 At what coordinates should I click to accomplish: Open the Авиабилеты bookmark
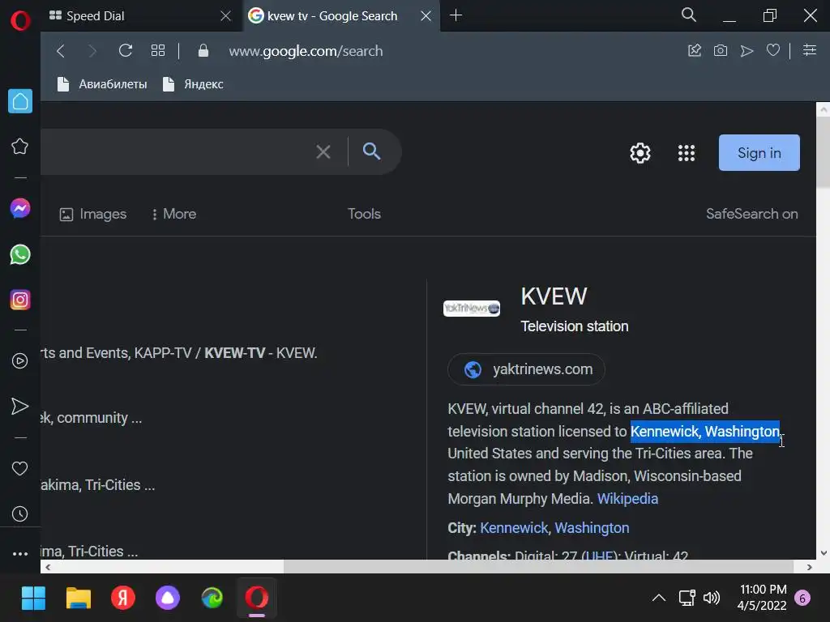click(103, 84)
